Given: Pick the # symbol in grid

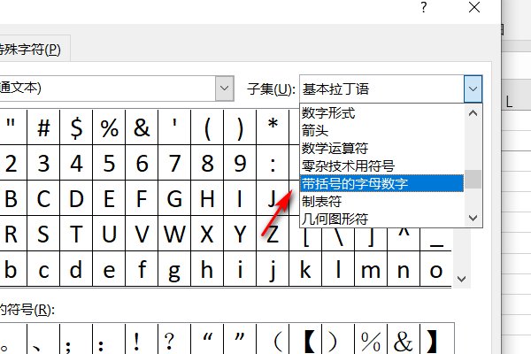Looking at the screenshot, I should [x=43, y=127].
